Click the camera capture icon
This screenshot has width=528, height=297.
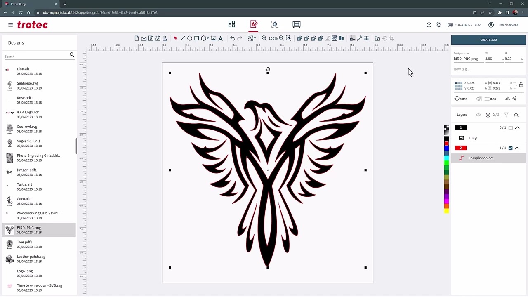pos(377,38)
